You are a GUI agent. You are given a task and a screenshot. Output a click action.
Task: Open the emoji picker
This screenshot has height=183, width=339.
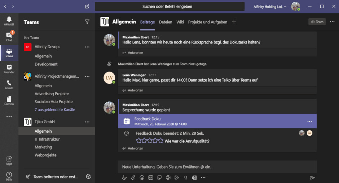point(142,178)
